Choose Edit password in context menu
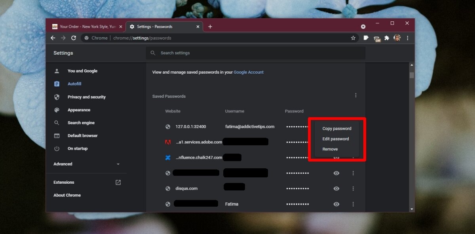475x234 pixels. pyautogui.click(x=335, y=139)
